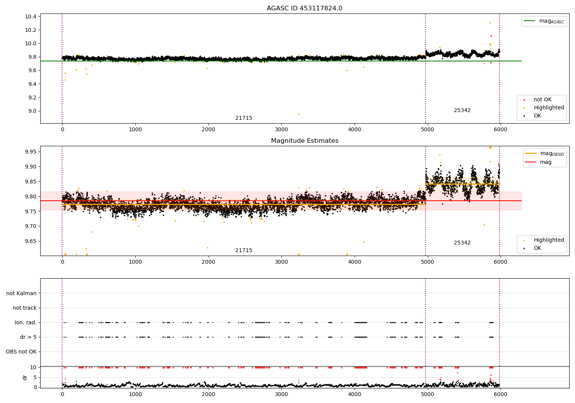Click the 5 tick on the dr axis
The height and width of the screenshot is (403, 575).
coord(35,378)
